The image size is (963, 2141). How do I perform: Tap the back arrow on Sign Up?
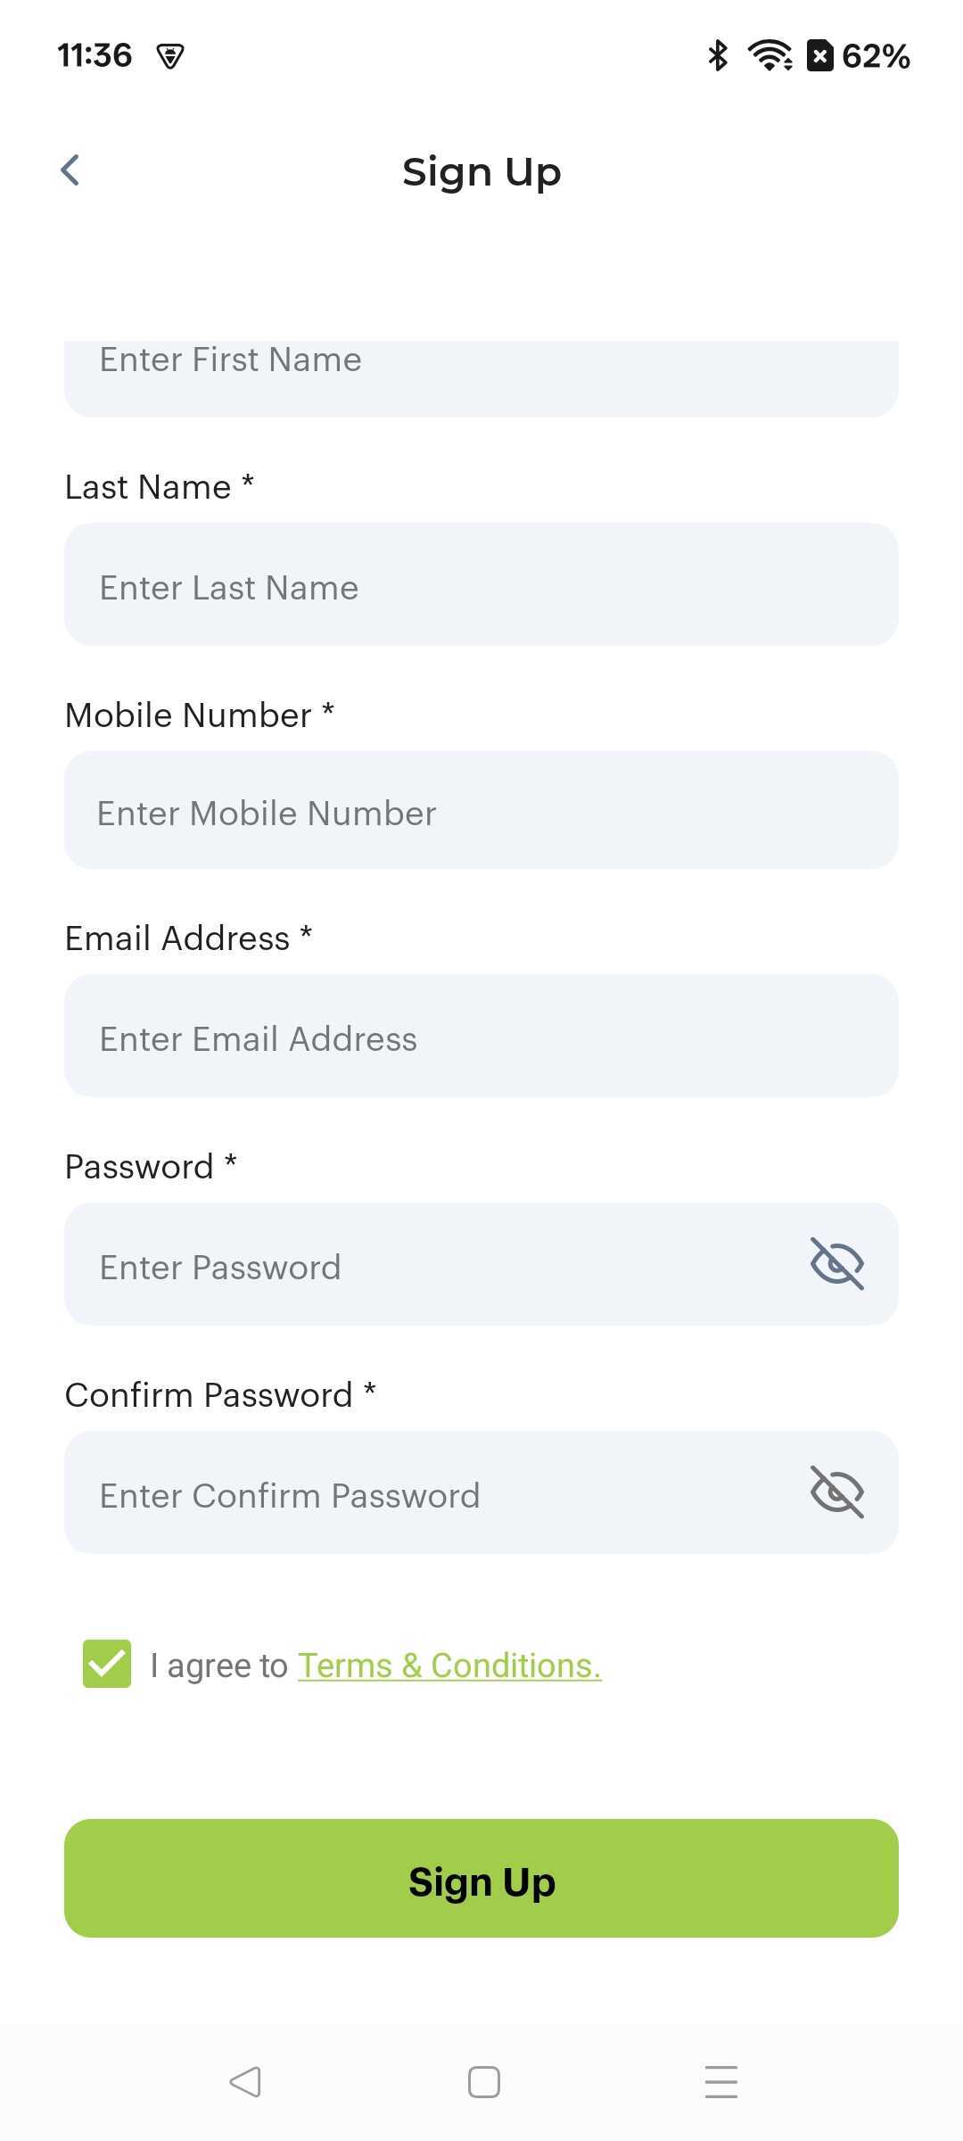tap(70, 170)
